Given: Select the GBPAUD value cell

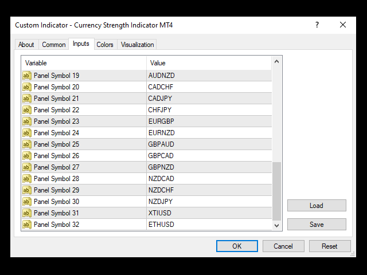Looking at the screenshot, I should click(x=209, y=144).
